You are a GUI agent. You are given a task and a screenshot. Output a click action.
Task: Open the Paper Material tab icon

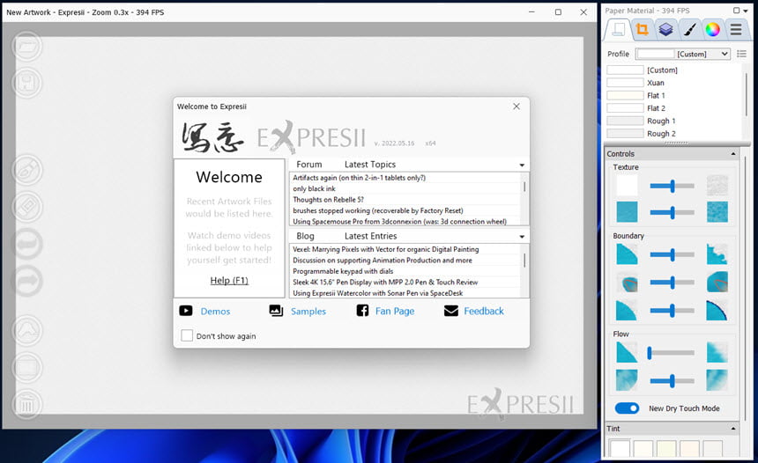click(618, 29)
